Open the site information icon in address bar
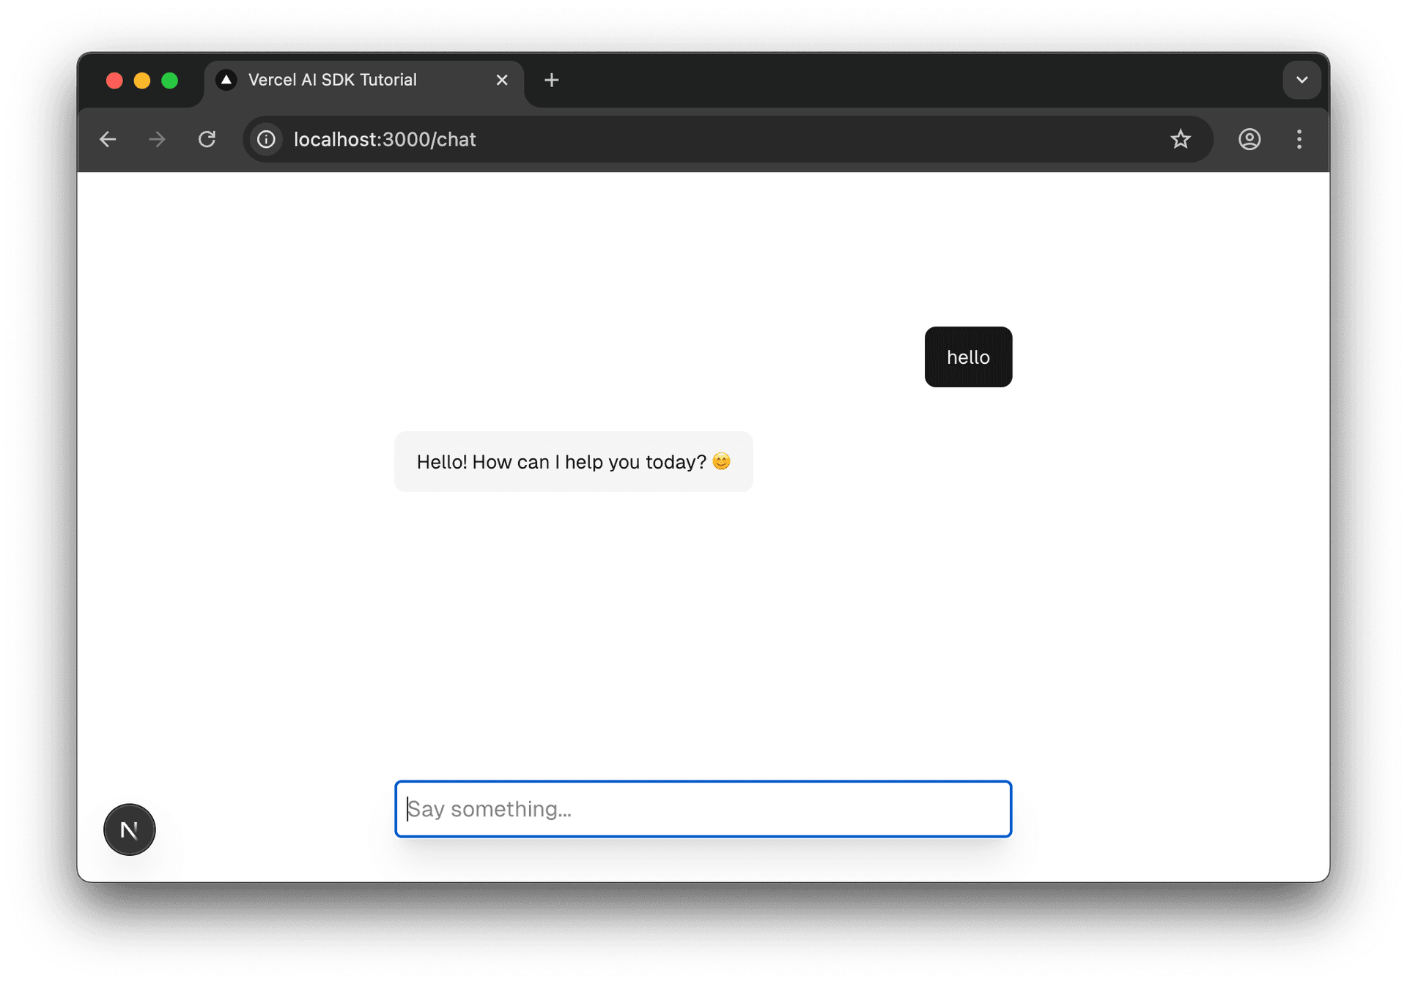The height and width of the screenshot is (984, 1407). [265, 139]
